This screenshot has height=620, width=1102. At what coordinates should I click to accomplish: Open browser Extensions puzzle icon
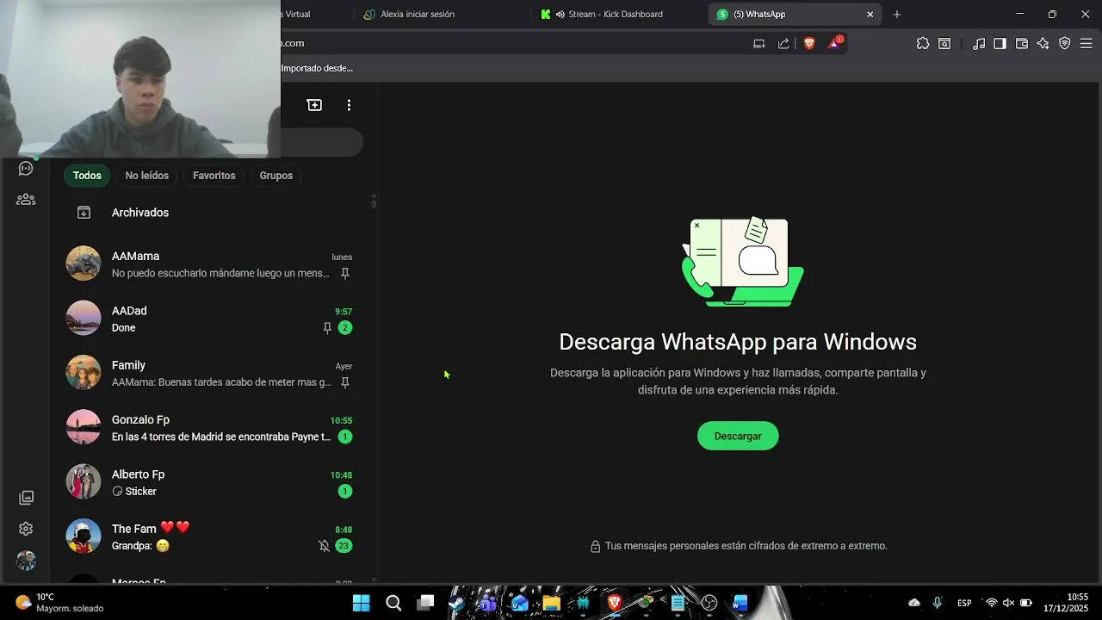[x=923, y=43]
